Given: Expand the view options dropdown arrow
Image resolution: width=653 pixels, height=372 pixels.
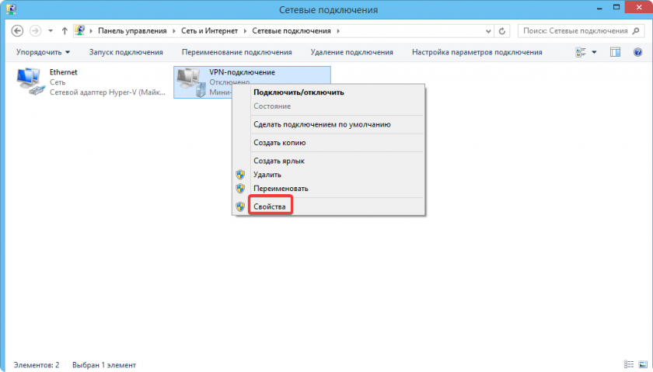Looking at the screenshot, I should point(595,52).
